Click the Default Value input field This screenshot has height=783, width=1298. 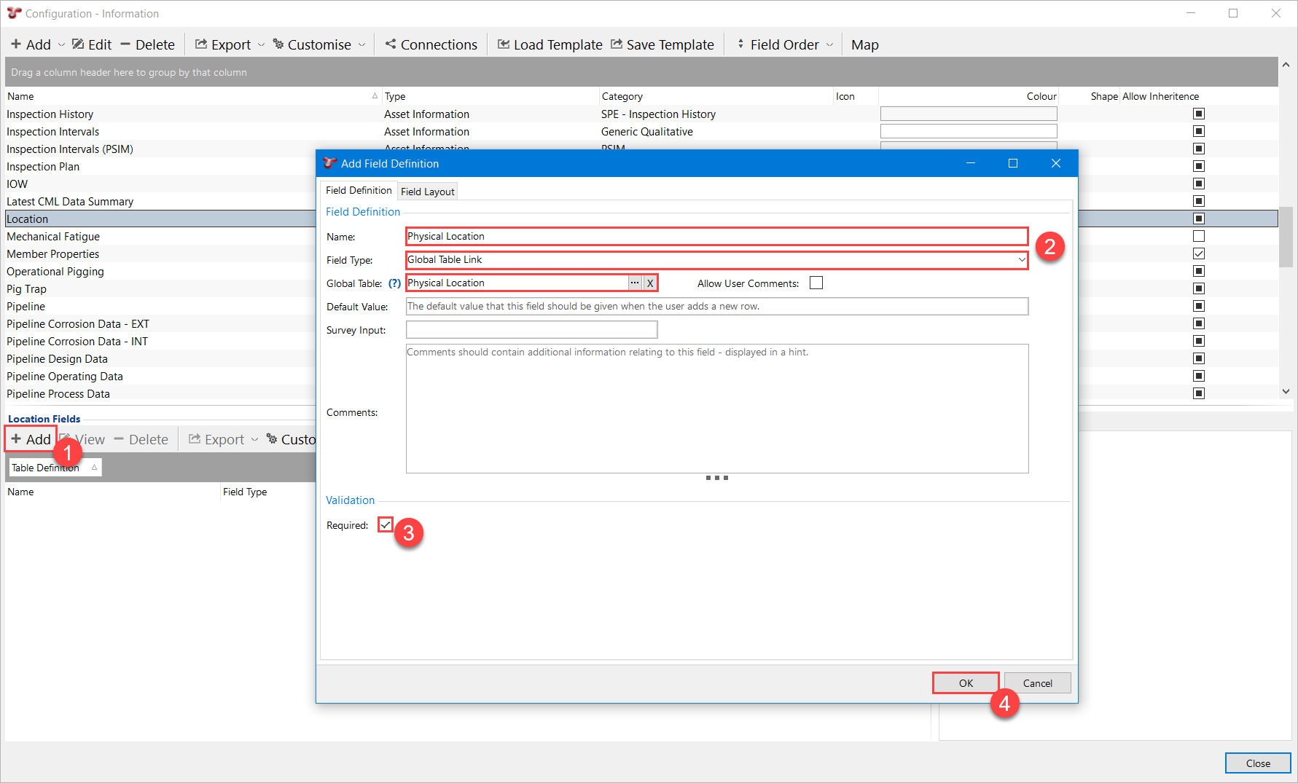click(717, 306)
